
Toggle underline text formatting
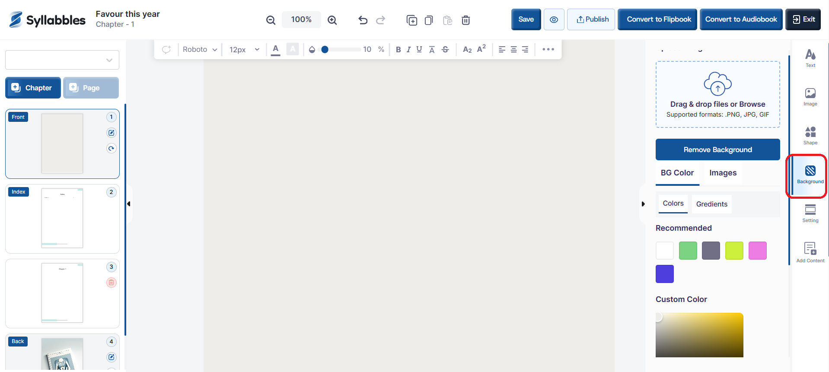click(419, 50)
